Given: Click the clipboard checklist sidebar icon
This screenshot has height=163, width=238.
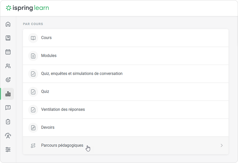Looking at the screenshot, I should 8,122.
